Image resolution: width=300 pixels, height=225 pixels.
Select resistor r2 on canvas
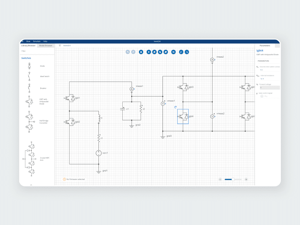[x=141, y=109]
